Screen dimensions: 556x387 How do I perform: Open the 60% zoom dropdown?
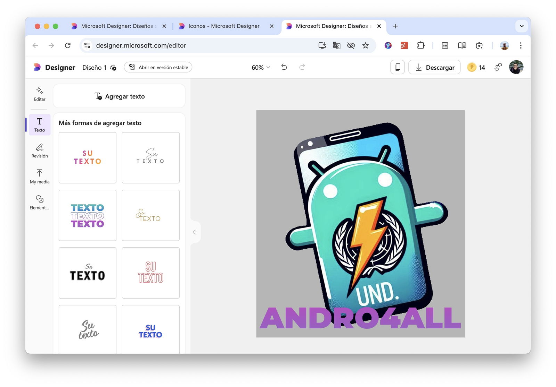coord(261,67)
